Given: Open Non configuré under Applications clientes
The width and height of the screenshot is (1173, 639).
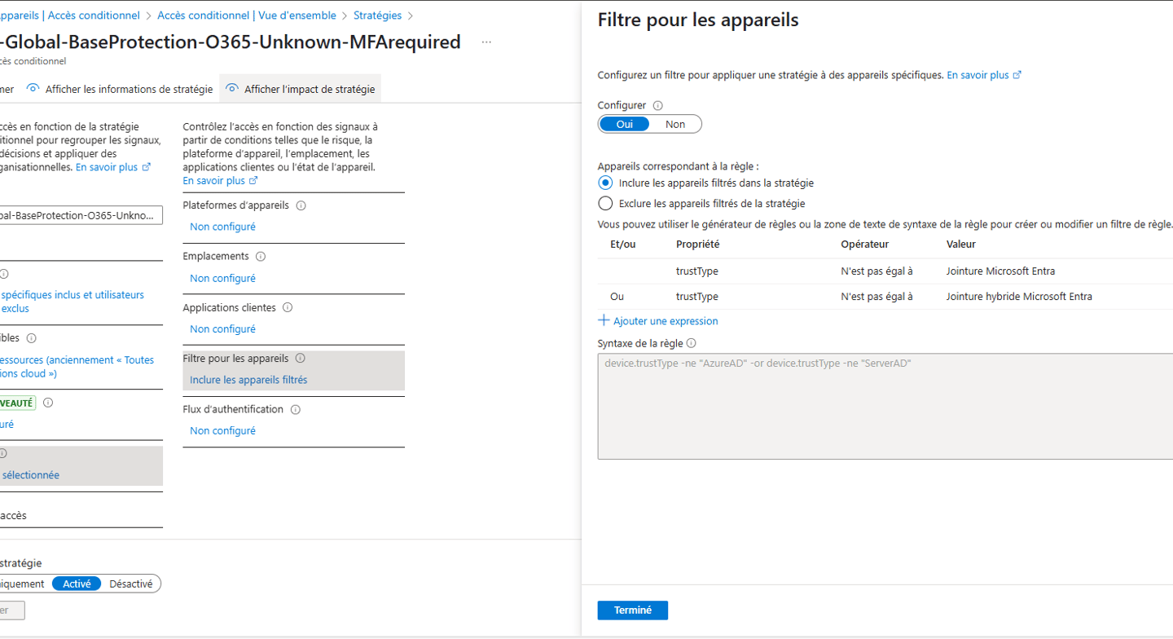Looking at the screenshot, I should click(222, 328).
